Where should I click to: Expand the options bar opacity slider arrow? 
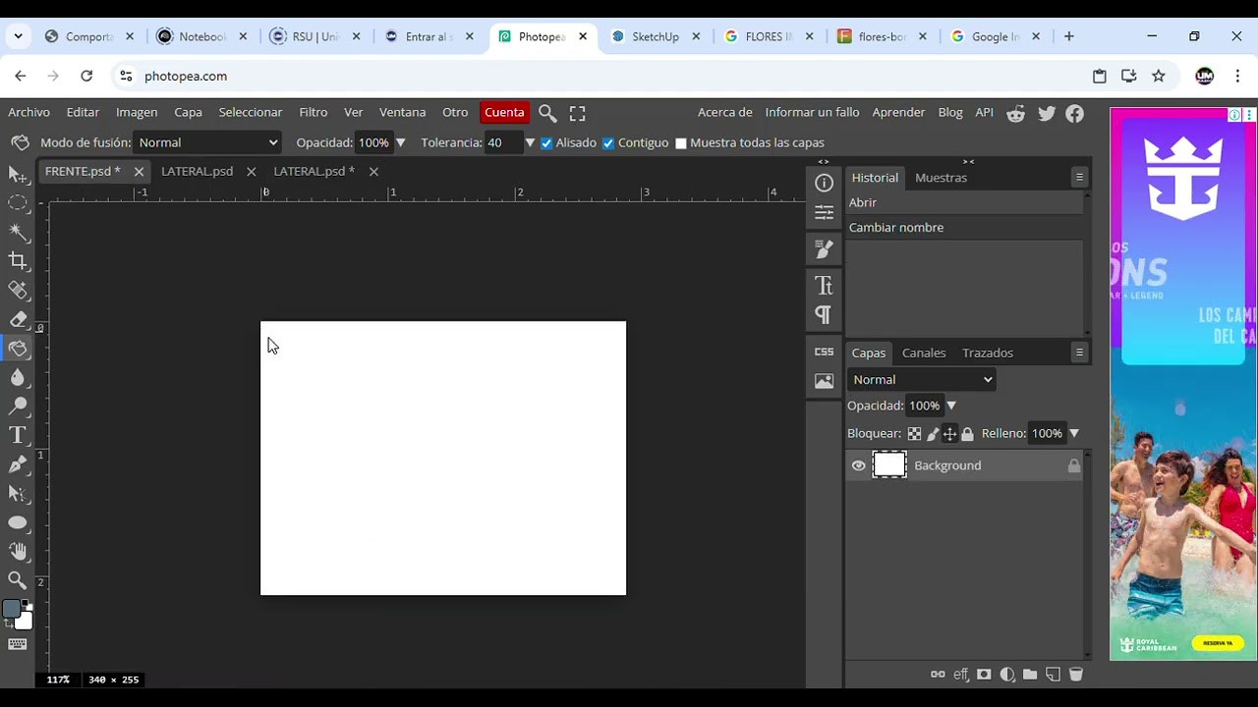point(400,143)
